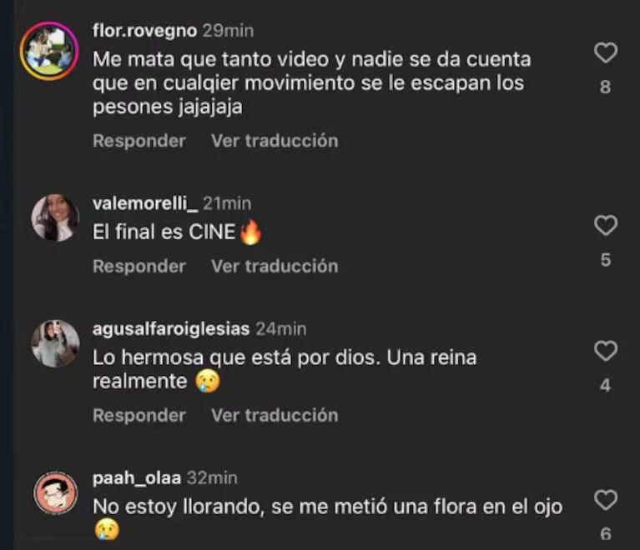Show translation of flor.rovegno's comment
The height and width of the screenshot is (550, 640).
coord(275,141)
